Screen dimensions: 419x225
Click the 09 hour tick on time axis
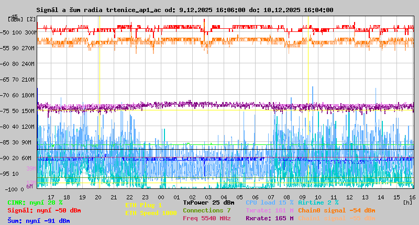tap(303, 197)
